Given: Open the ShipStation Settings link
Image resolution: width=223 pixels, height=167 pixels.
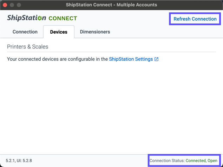Looking at the screenshot, I should tap(131, 59).
